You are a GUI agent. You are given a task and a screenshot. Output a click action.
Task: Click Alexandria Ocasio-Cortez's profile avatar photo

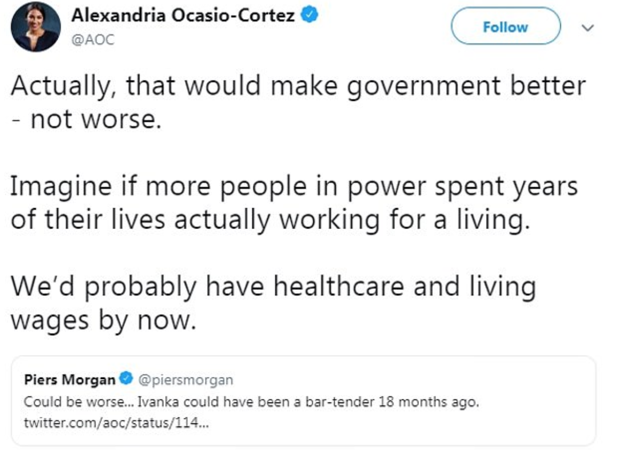(36, 27)
